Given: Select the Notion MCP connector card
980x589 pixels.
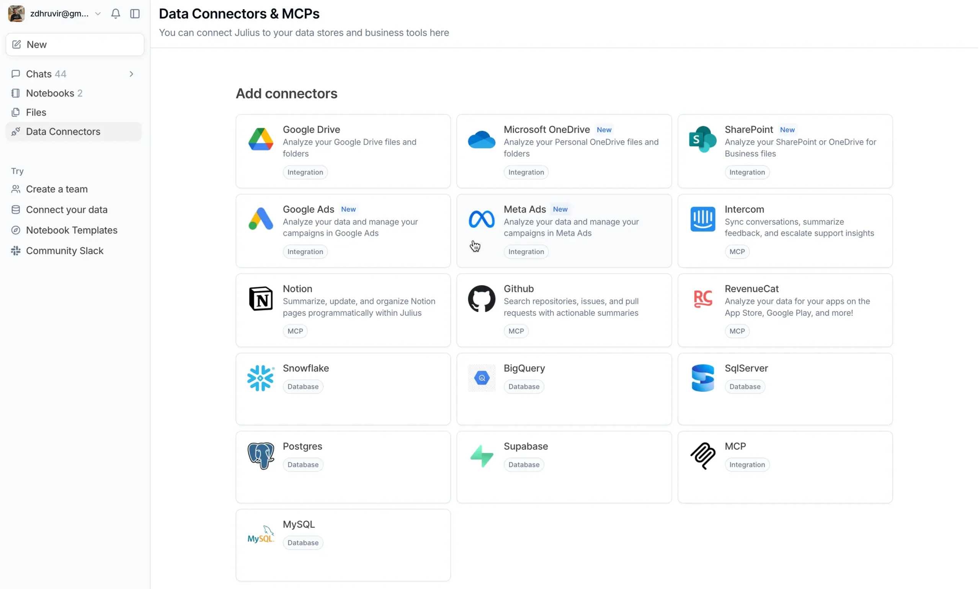Looking at the screenshot, I should (x=343, y=310).
